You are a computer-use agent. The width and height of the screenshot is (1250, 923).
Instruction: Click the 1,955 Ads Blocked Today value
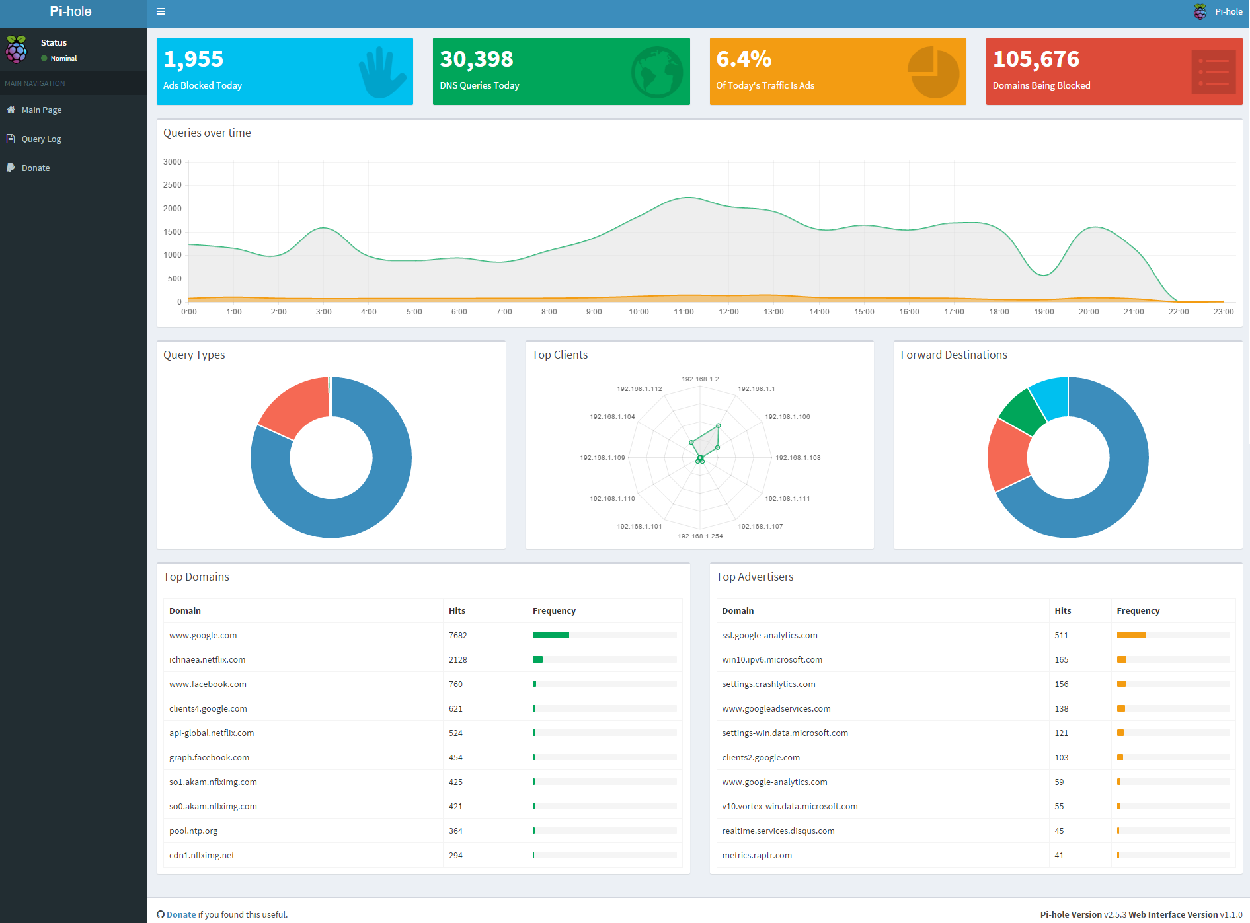[x=194, y=59]
